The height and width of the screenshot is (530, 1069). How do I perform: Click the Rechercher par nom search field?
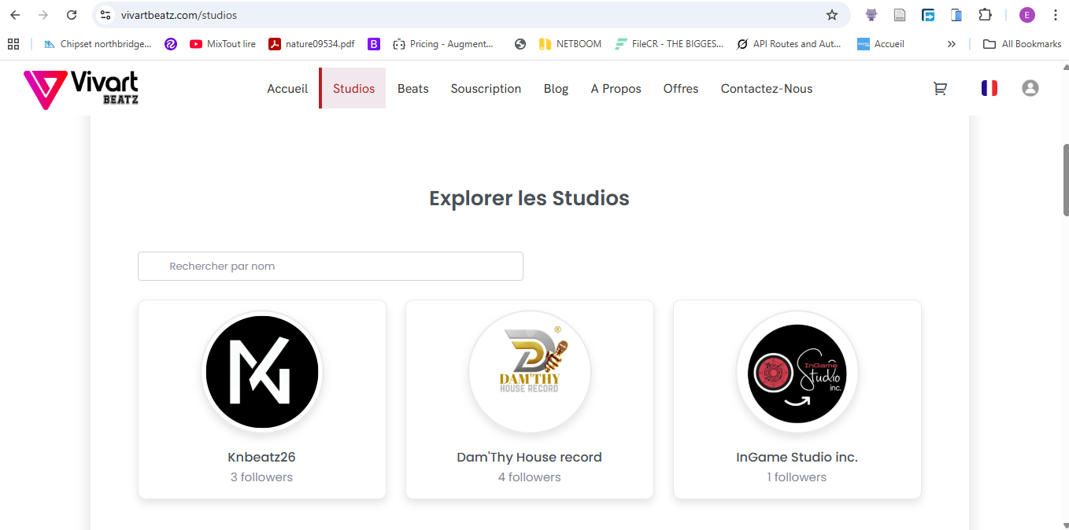331,266
